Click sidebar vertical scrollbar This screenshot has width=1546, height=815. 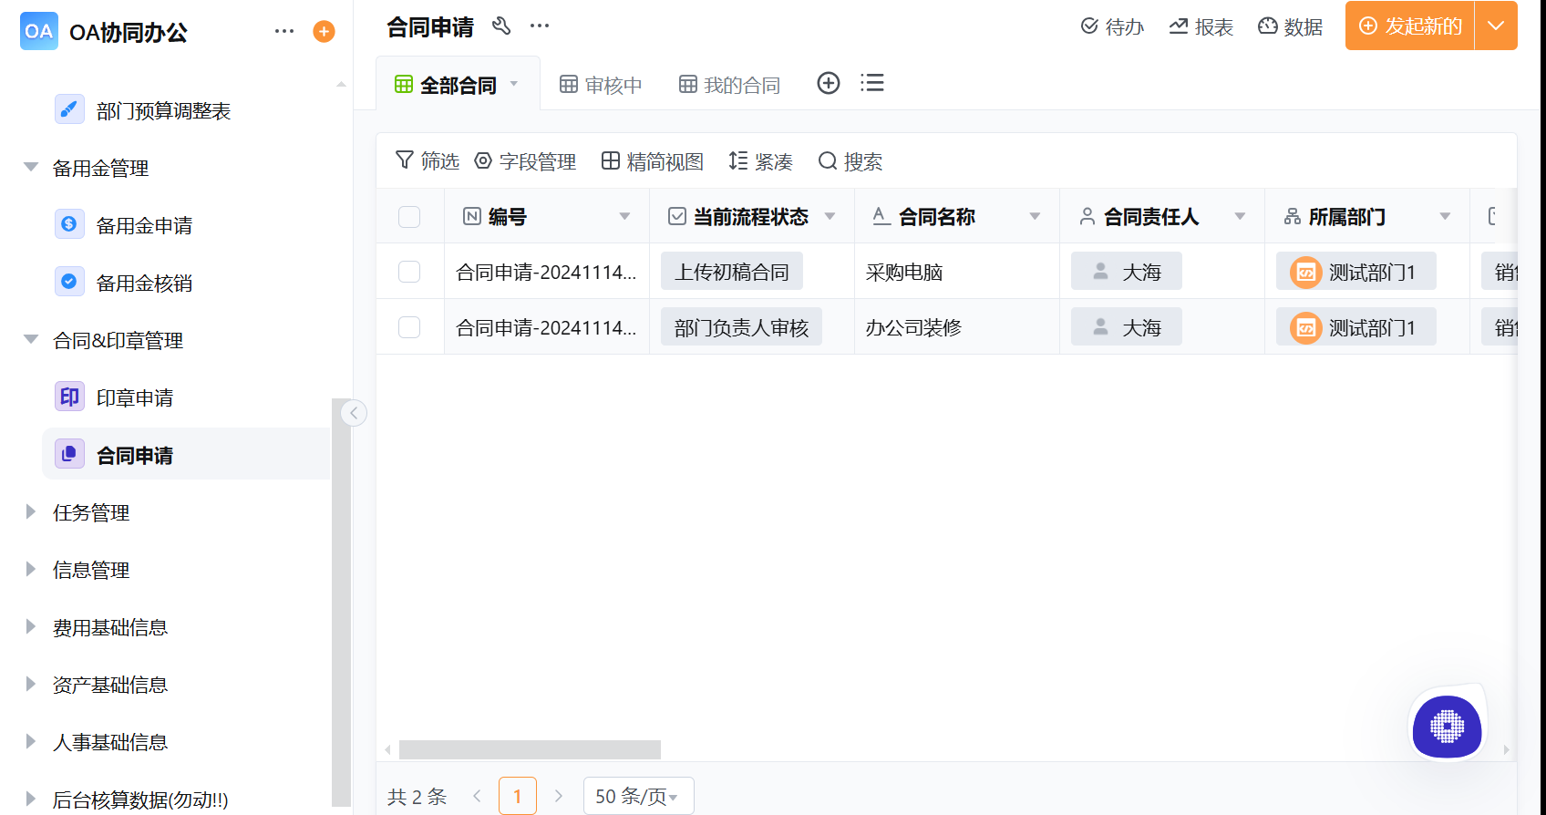pos(342,602)
